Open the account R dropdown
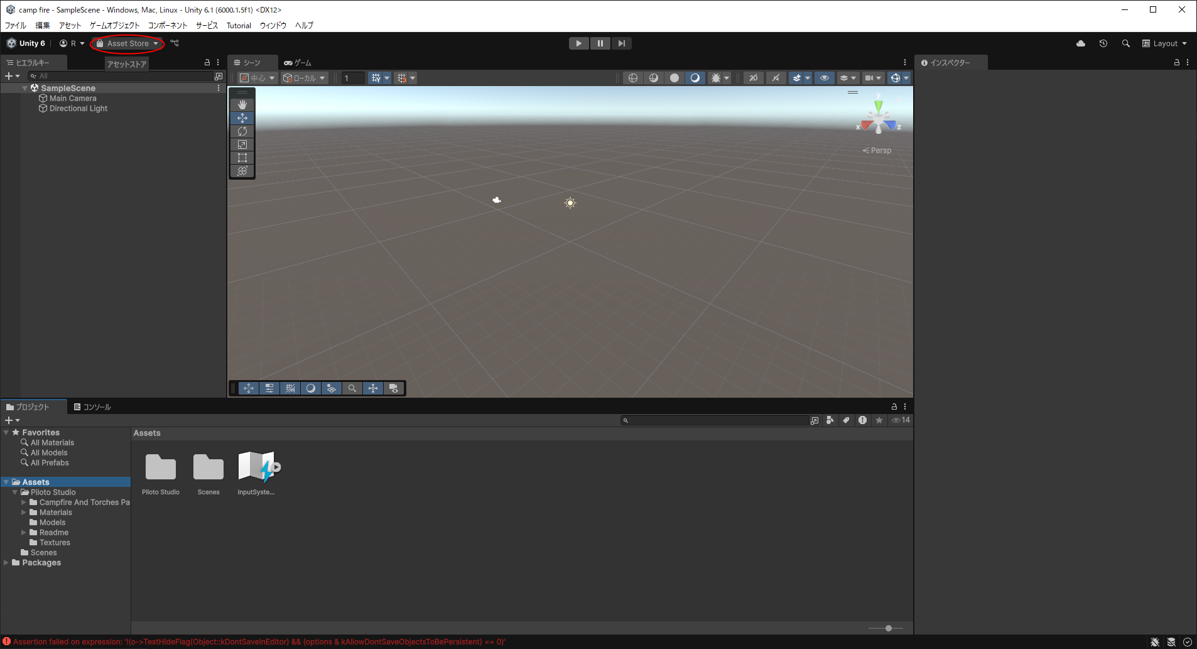1197x649 pixels. [72, 43]
